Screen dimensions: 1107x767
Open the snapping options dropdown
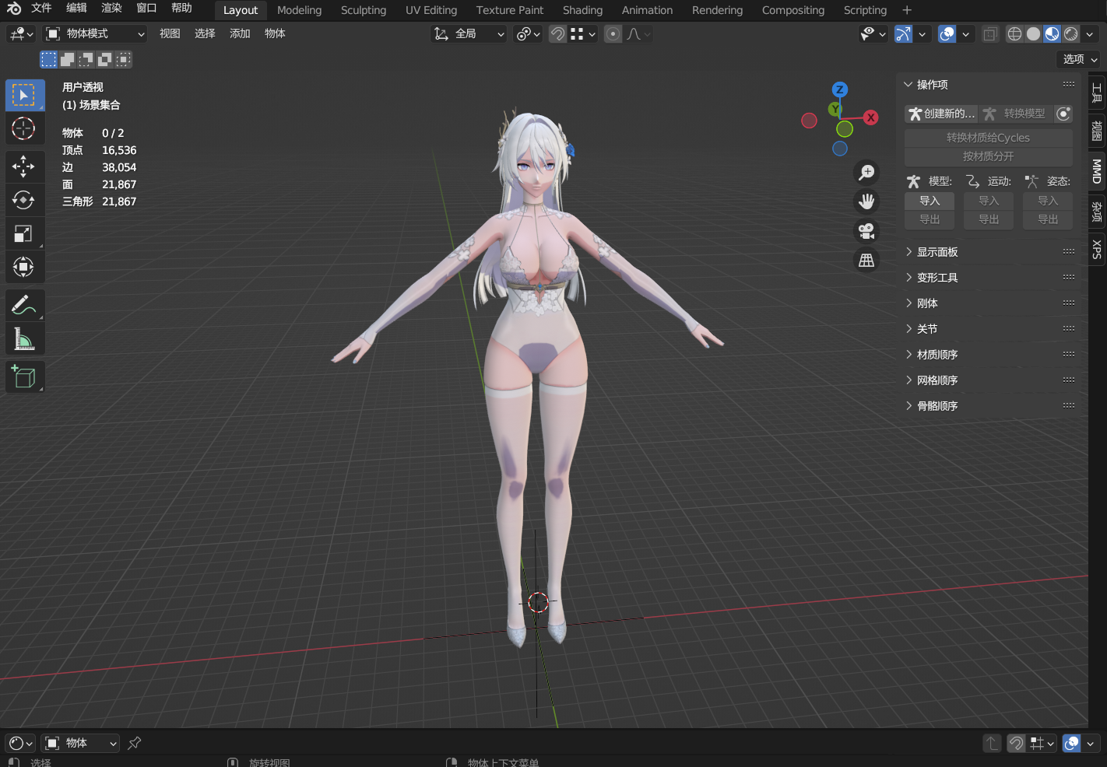coord(583,33)
